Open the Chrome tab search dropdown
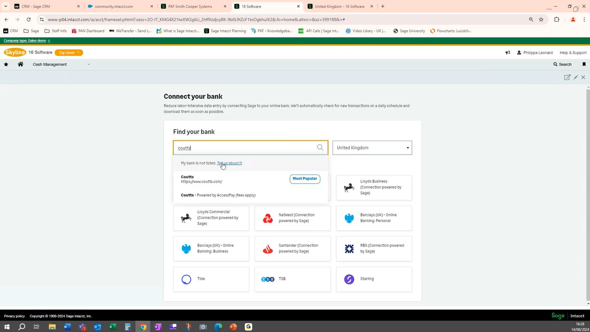Viewport: 590px width, 332px height. pos(6,7)
